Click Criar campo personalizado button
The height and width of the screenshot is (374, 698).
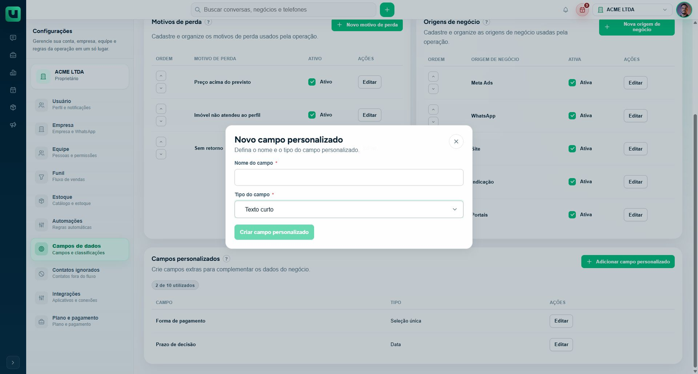coord(274,232)
